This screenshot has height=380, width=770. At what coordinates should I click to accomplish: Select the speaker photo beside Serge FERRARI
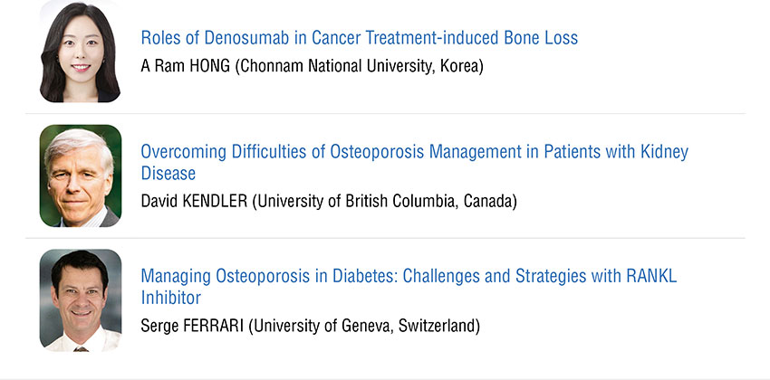click(x=80, y=300)
